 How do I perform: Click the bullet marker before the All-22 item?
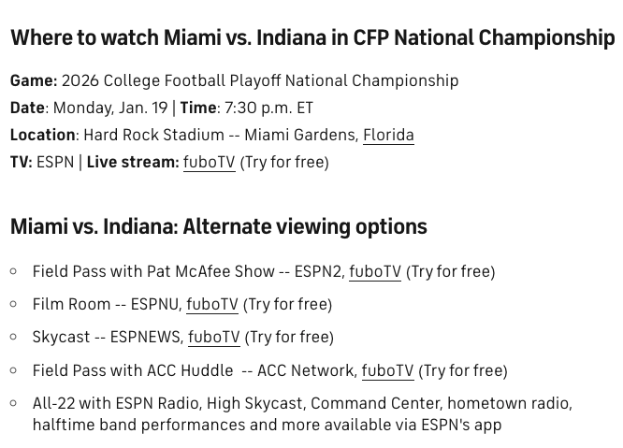(x=14, y=403)
